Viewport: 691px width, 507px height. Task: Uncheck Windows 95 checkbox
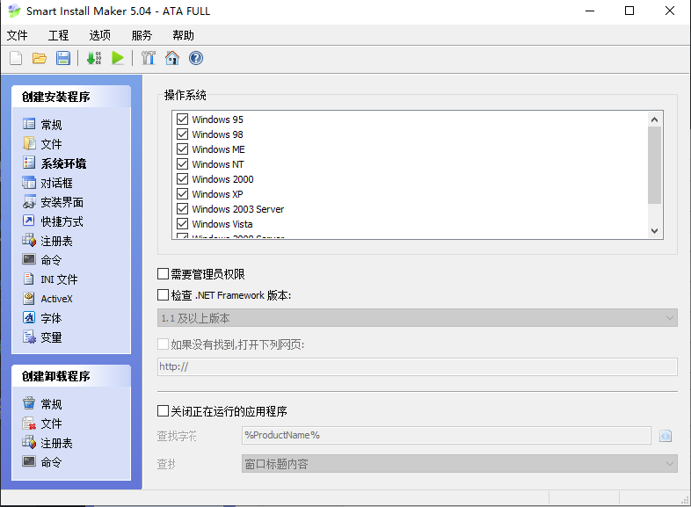coord(182,119)
